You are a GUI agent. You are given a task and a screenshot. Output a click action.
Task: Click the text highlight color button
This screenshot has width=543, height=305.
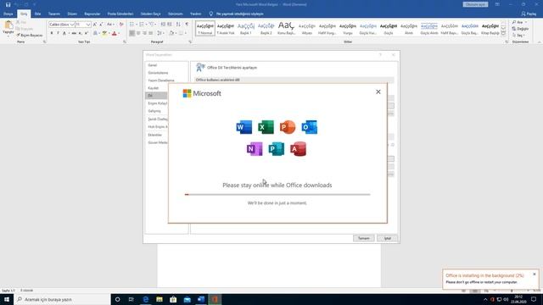point(104,33)
